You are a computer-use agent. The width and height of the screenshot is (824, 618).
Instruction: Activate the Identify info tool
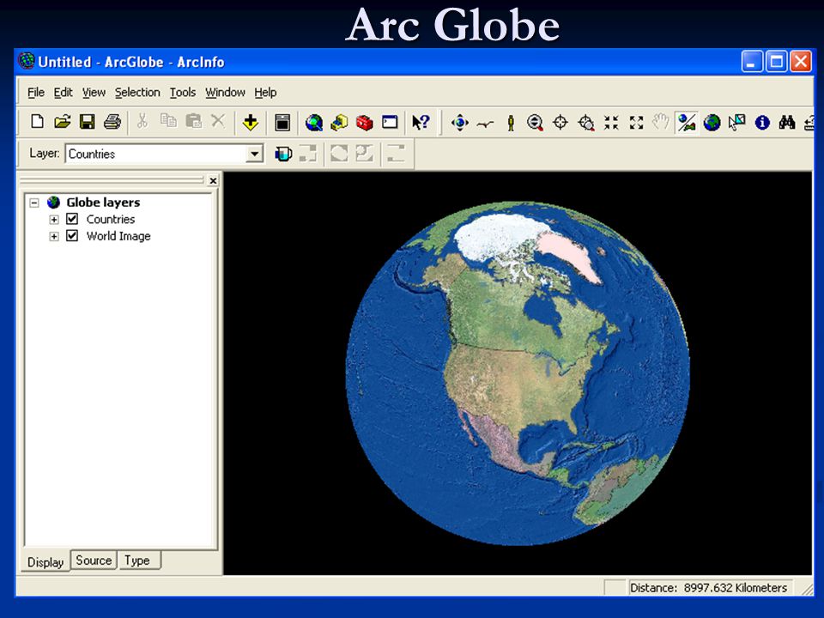[x=762, y=123]
